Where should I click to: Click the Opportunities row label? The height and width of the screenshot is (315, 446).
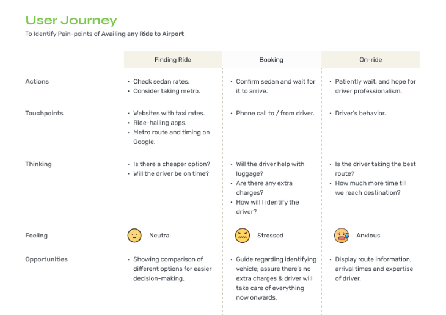point(46,259)
